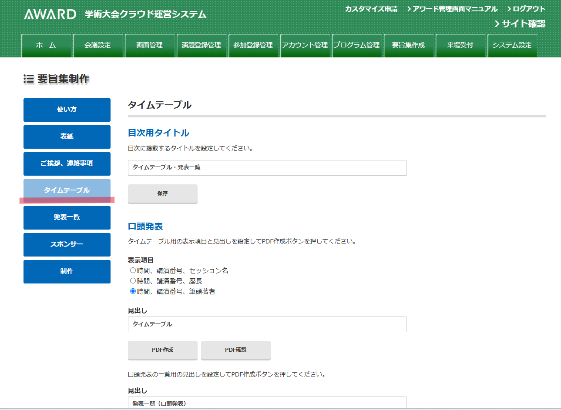Image resolution: width=561 pixels, height=410 pixels.
Task: Open プログラム管理 tab
Action: coord(357,46)
